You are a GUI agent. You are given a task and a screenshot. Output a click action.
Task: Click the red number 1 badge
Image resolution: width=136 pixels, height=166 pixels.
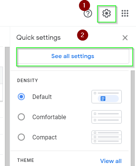(x=84, y=6)
